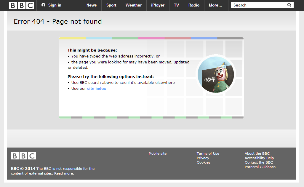Open the Mobile site link
Viewport: 304px width, 187px height.
[x=158, y=154]
